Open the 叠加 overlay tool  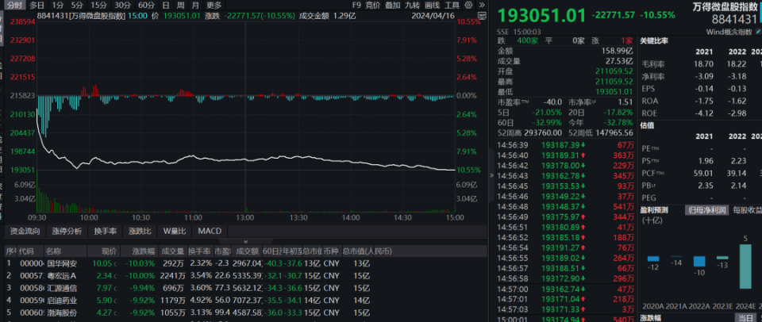click(393, 6)
